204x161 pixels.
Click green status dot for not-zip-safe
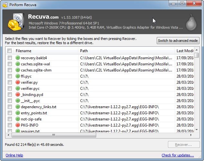point(18,119)
